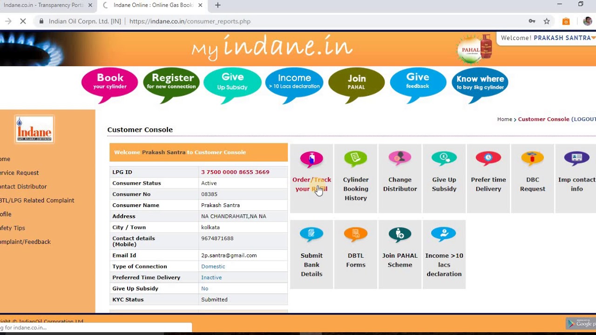
Task: Click the Home breadcrumb link
Action: pyautogui.click(x=505, y=119)
